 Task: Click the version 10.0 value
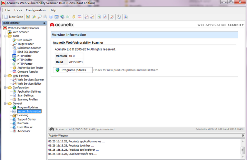[x=71, y=56]
